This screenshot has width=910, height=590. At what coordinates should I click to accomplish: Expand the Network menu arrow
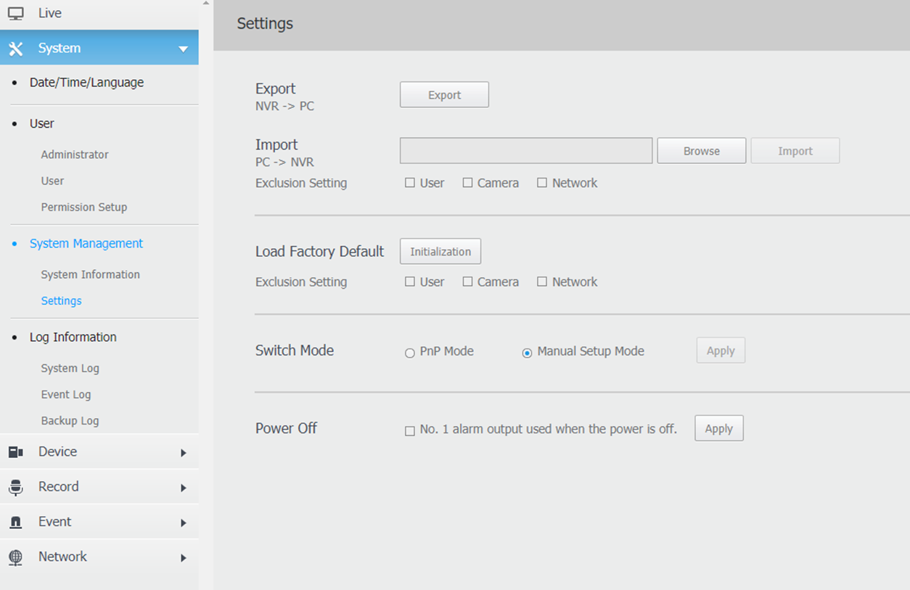point(184,558)
